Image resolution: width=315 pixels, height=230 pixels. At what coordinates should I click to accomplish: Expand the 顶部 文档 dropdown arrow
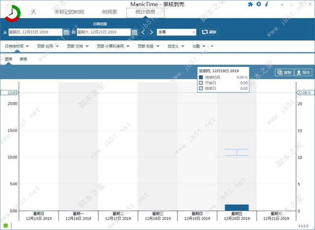click(x=87, y=46)
